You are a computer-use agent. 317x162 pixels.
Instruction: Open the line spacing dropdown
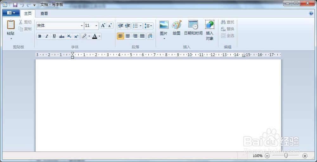point(149,26)
